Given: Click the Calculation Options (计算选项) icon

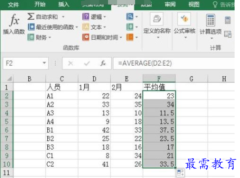Looking at the screenshot, I should click(211, 20).
